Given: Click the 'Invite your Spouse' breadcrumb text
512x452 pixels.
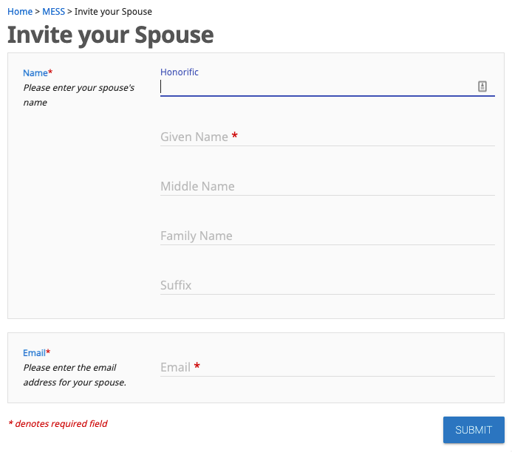Looking at the screenshot, I should tap(113, 11).
